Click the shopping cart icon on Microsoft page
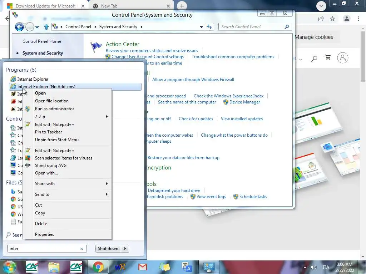The image size is (366, 274). pos(328,57)
